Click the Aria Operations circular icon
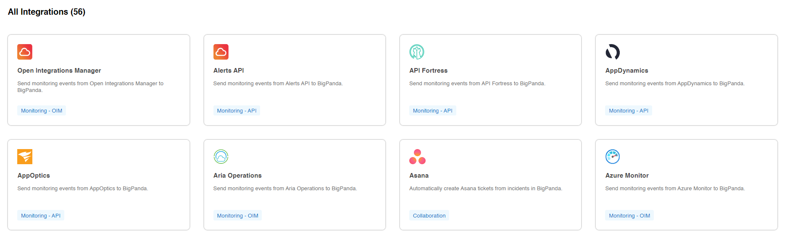This screenshot has height=236, width=787. pyautogui.click(x=221, y=157)
